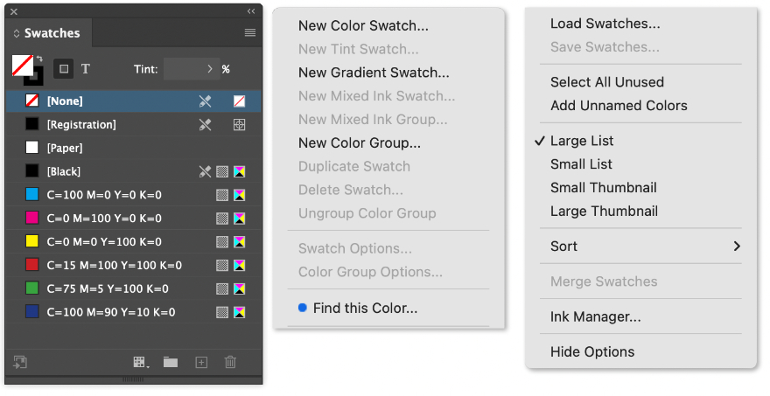
Task: Click Load Swatches in the menu
Action: click(605, 24)
